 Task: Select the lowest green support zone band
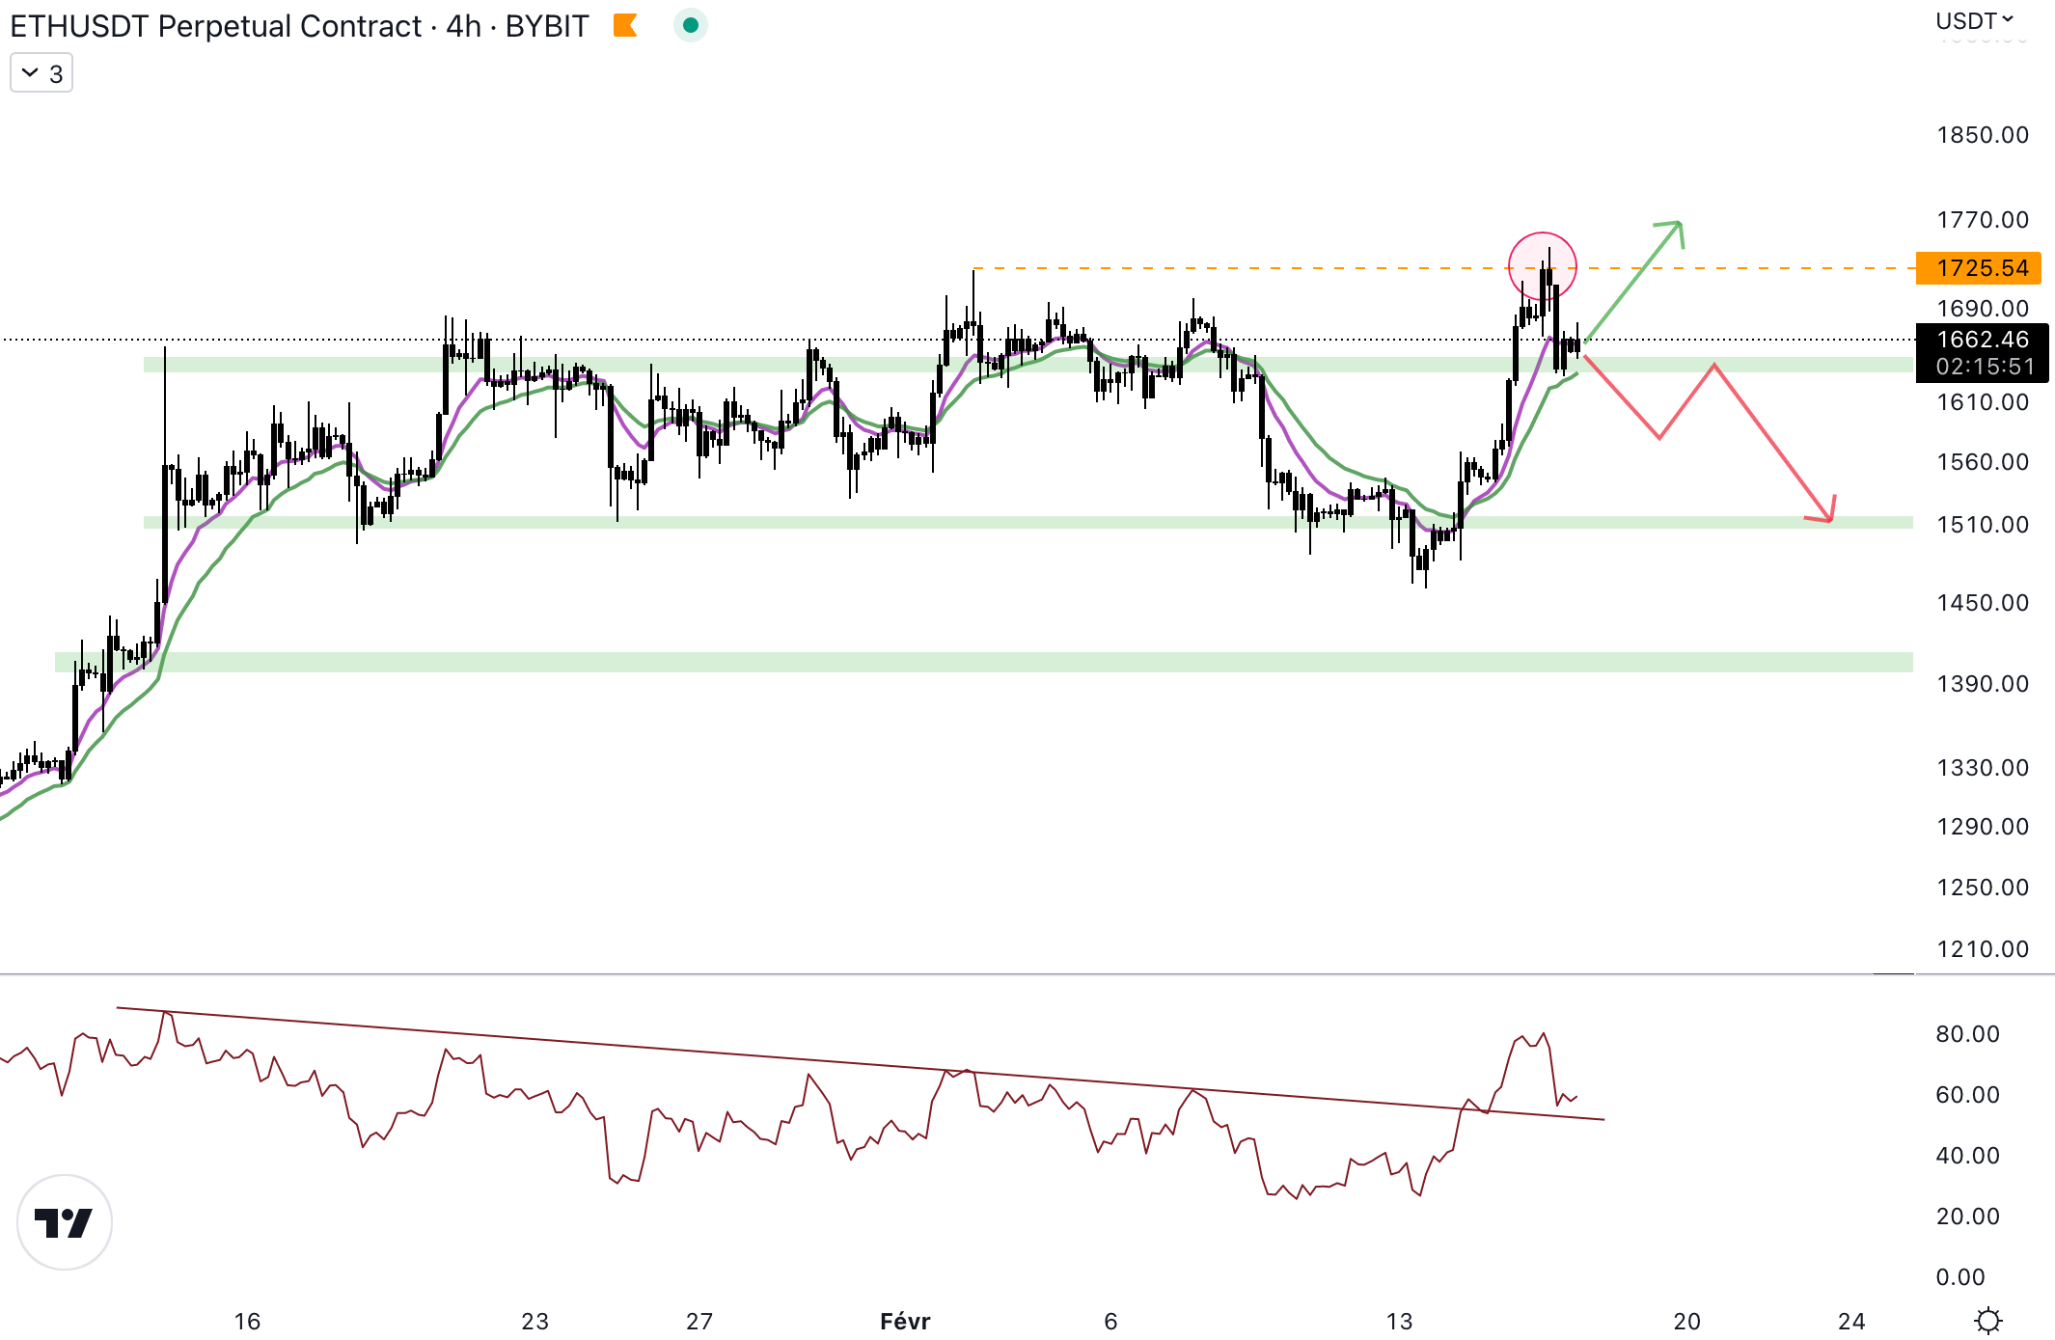click(x=965, y=662)
